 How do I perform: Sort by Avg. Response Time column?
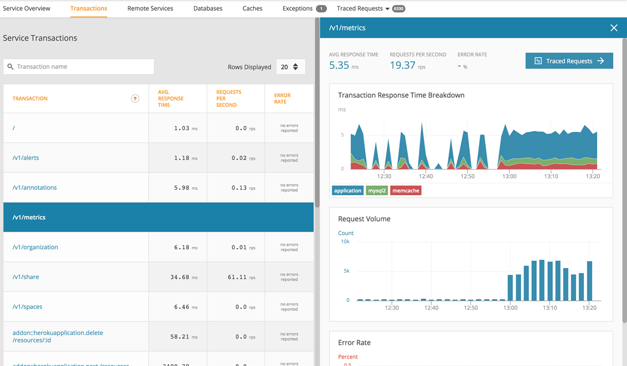pos(171,99)
